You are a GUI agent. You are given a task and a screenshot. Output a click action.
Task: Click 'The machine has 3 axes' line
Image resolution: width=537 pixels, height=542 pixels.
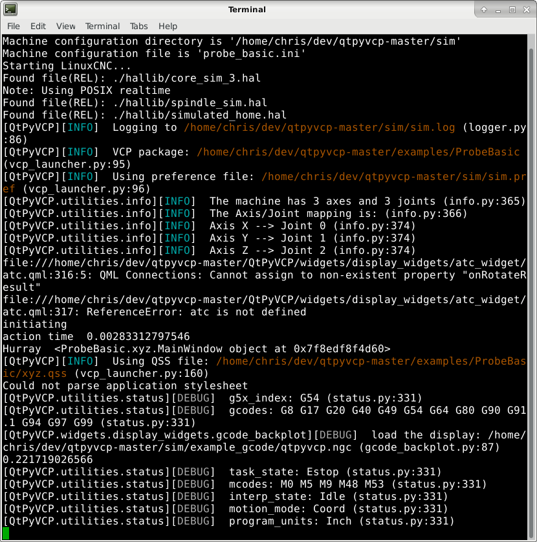click(x=264, y=201)
